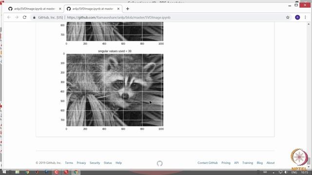
Task: Open the Status footer link
Action: point(108,163)
